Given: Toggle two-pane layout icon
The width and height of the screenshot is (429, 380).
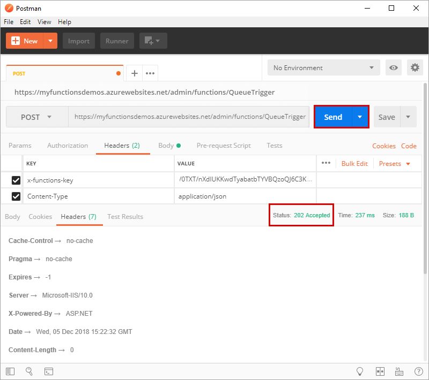Looking at the screenshot, I should point(380,371).
